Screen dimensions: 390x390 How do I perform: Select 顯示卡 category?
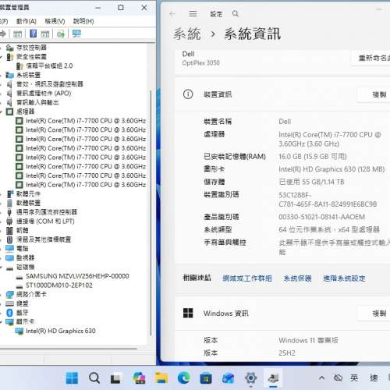coord(26,321)
